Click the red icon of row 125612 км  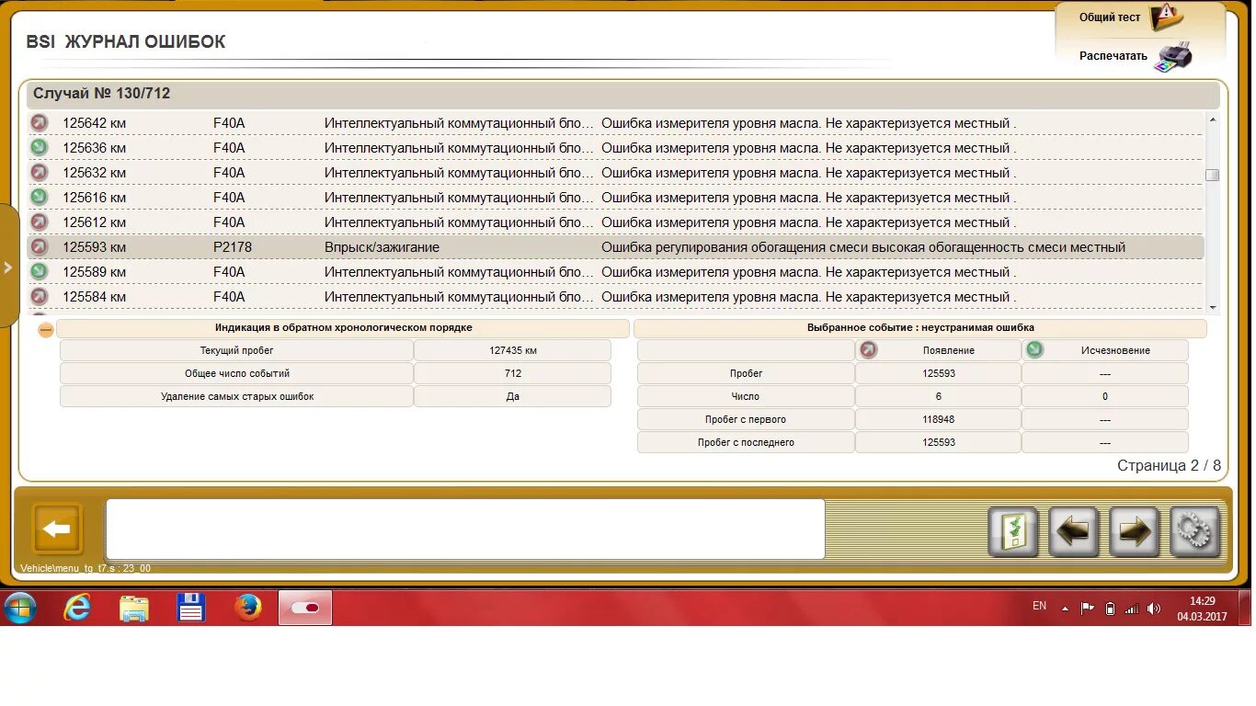[x=39, y=222]
